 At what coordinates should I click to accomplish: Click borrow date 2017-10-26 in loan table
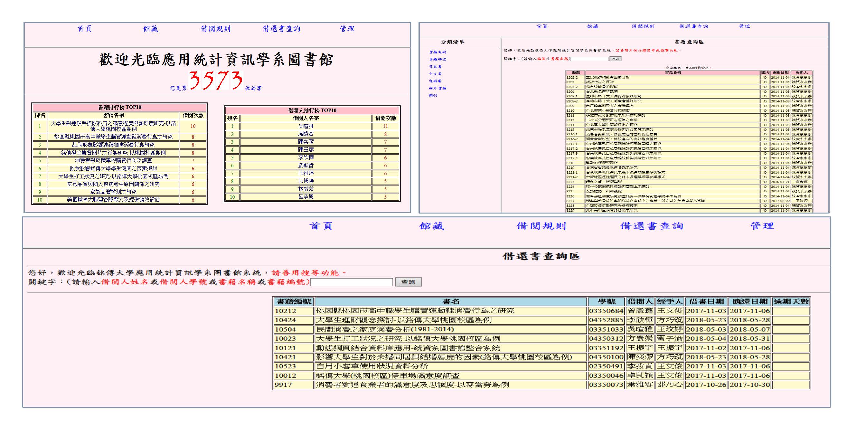(x=706, y=385)
